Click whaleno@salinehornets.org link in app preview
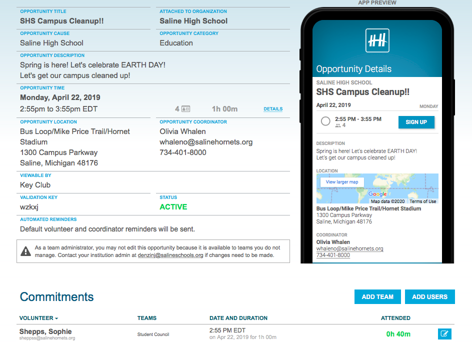This screenshot has height=348, width=472. click(x=349, y=248)
